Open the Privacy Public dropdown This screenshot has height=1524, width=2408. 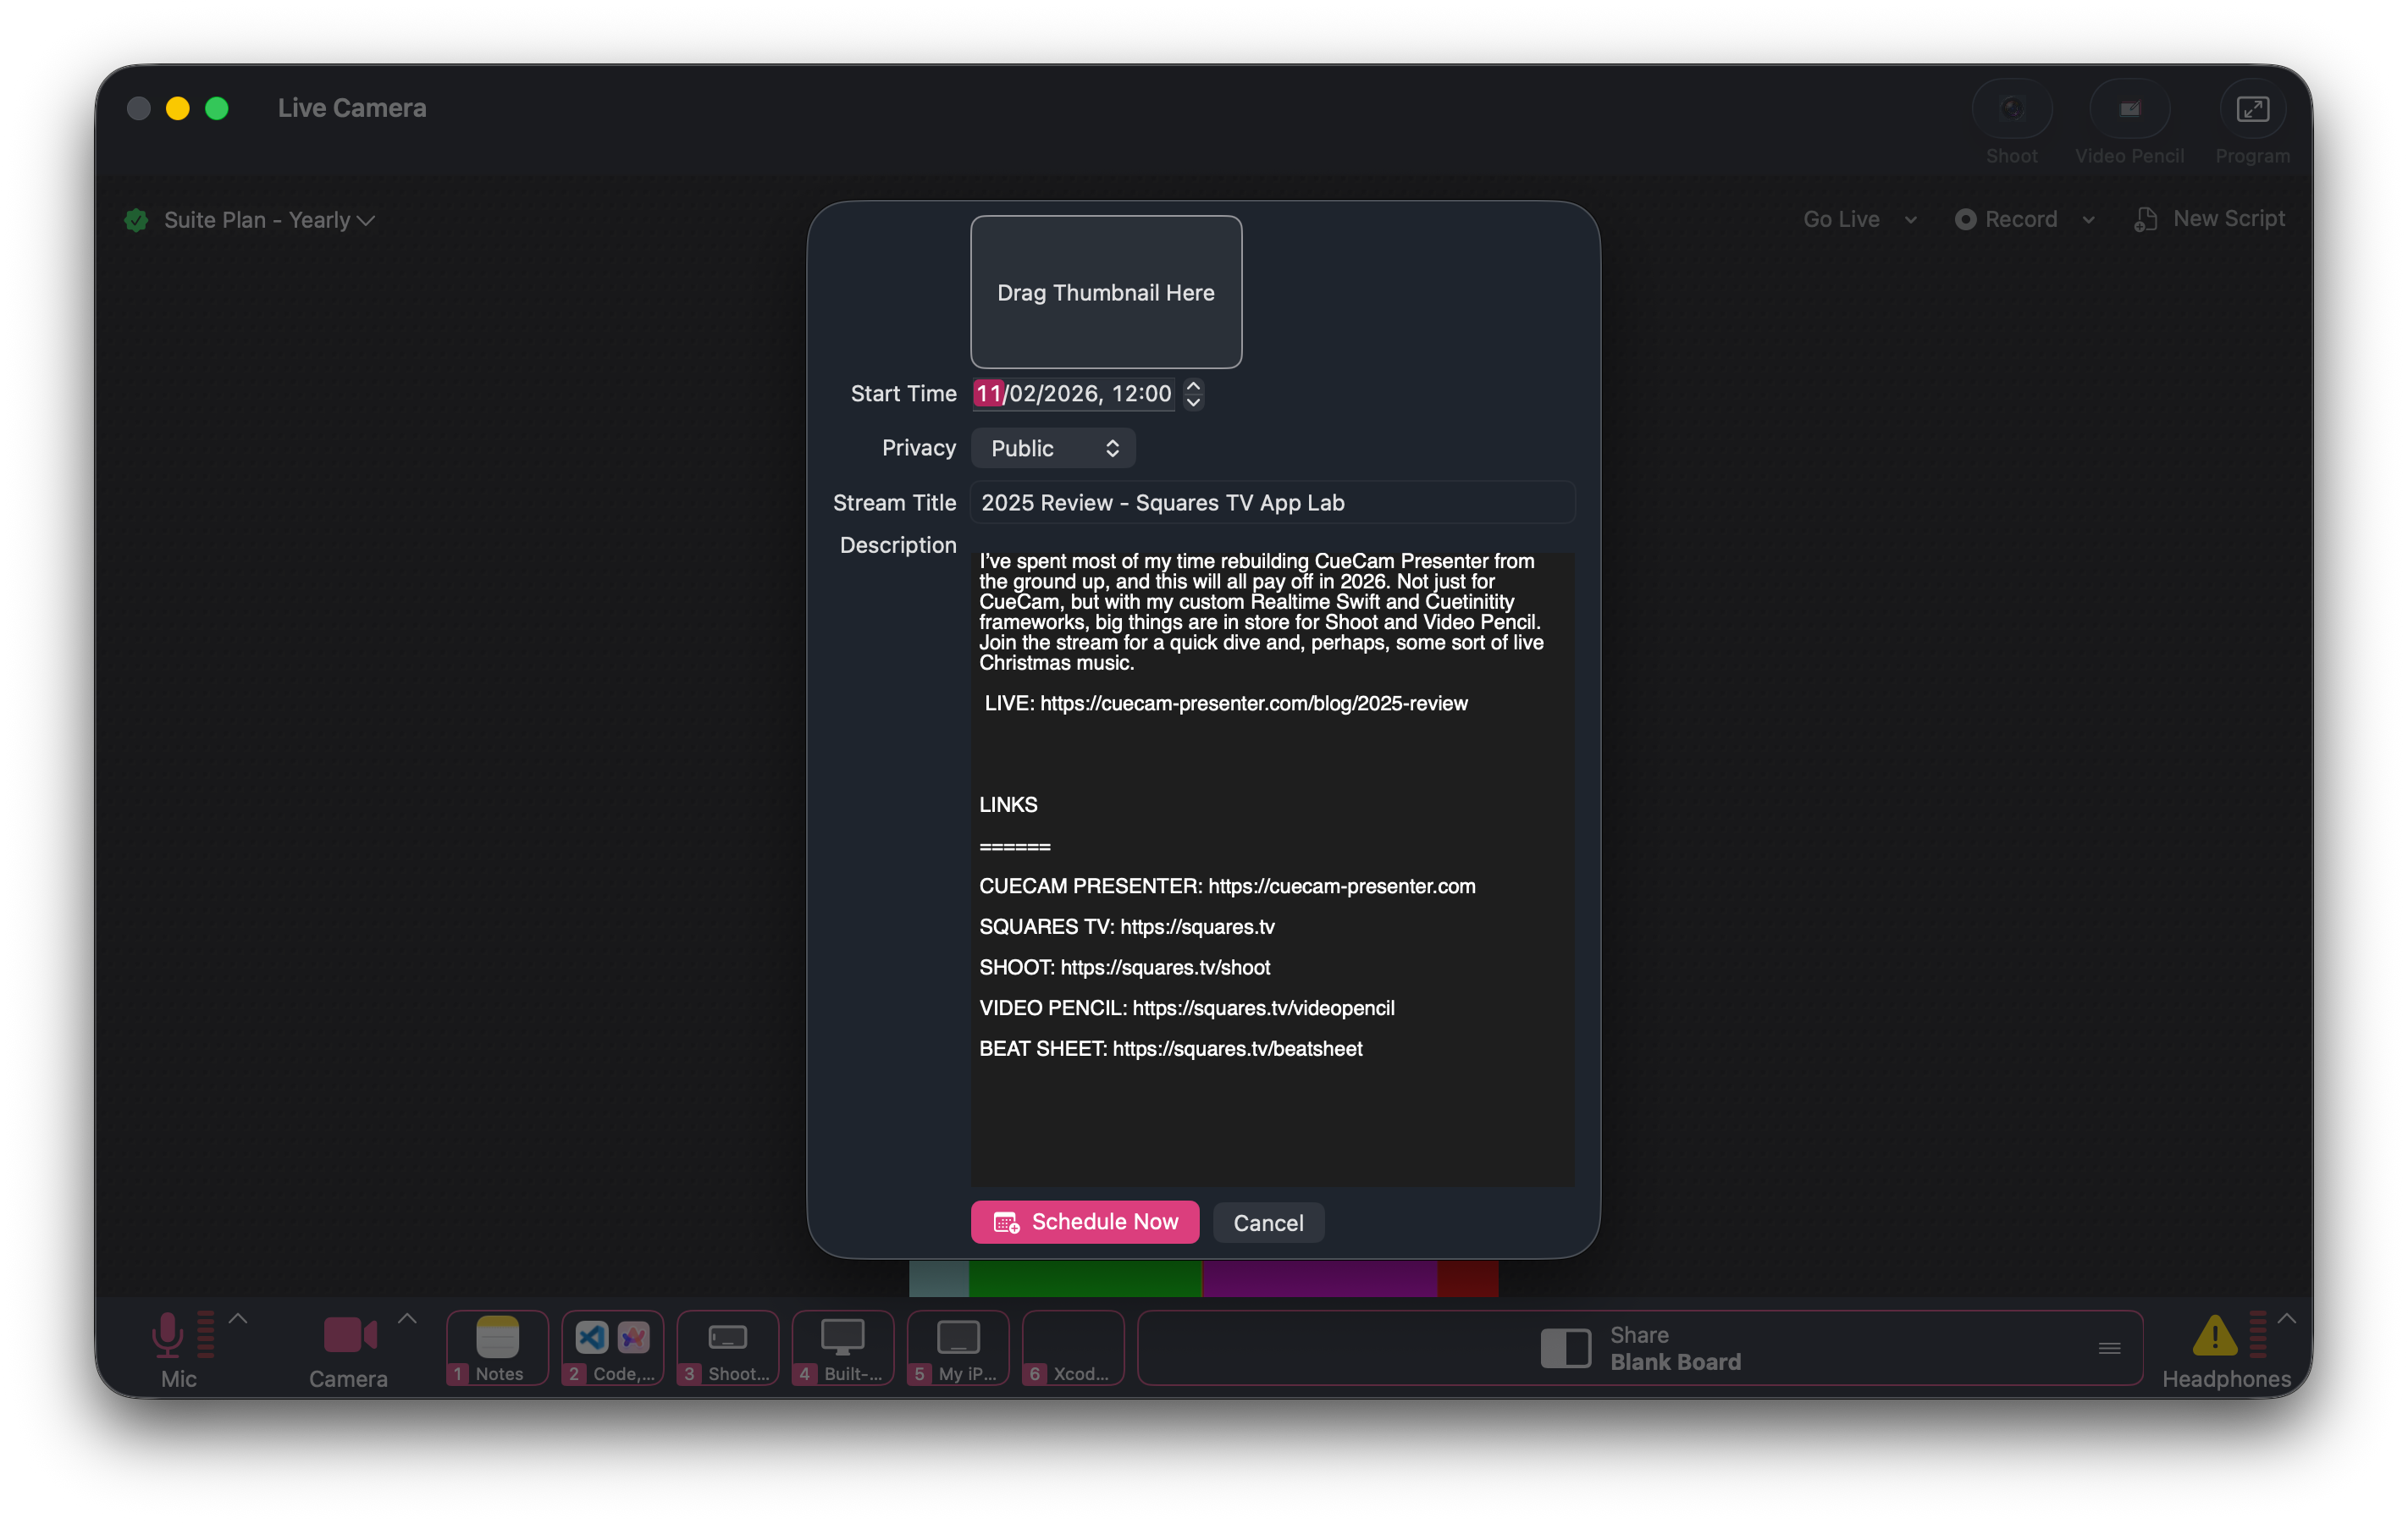tap(1052, 448)
